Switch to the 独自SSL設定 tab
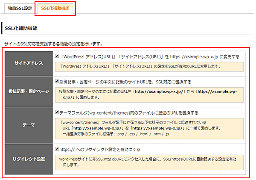Viewport: 256px width, 180px height. tap(18, 9)
